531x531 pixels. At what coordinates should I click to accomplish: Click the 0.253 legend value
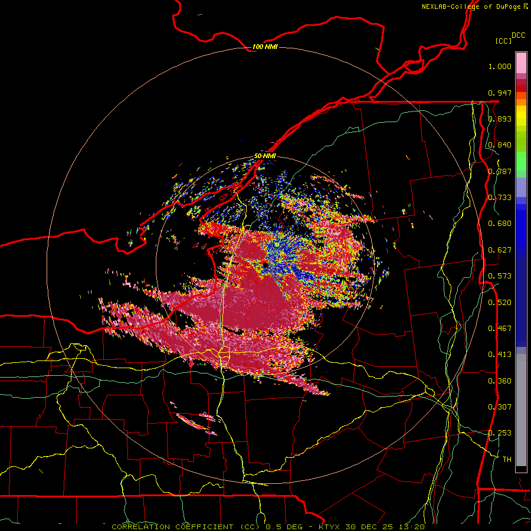pyautogui.click(x=500, y=433)
